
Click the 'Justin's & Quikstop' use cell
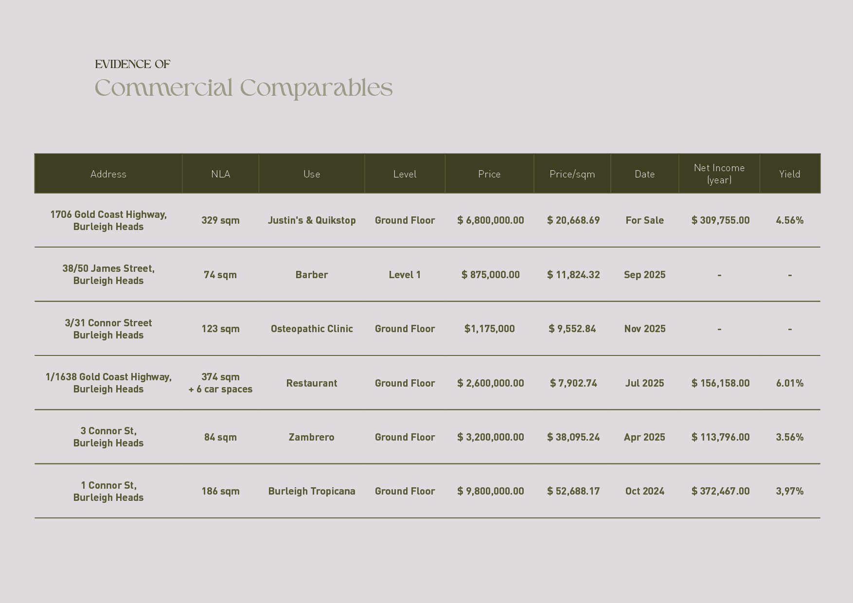[312, 220]
